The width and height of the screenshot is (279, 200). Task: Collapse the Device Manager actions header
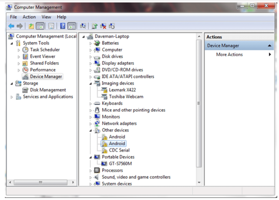[x=270, y=46]
